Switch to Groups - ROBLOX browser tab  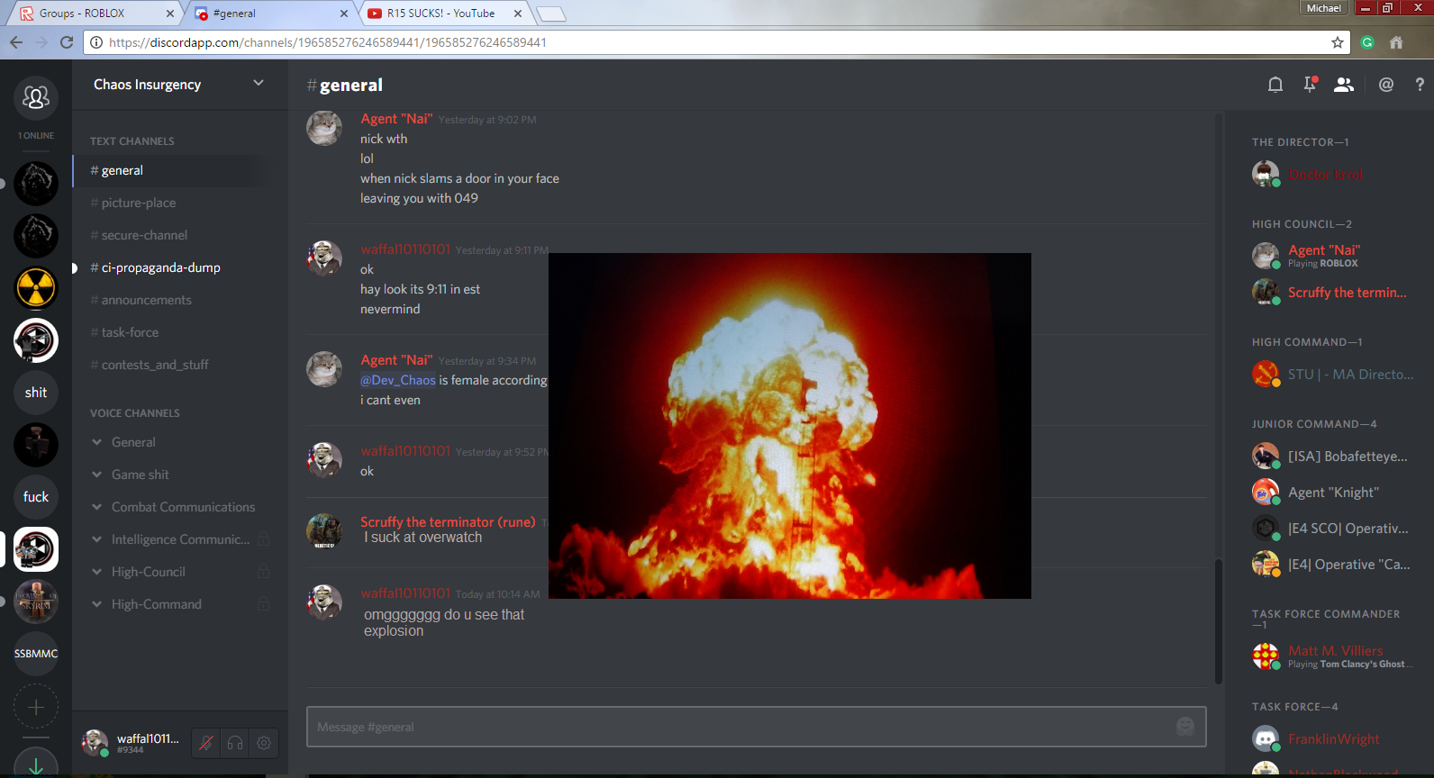[95, 14]
